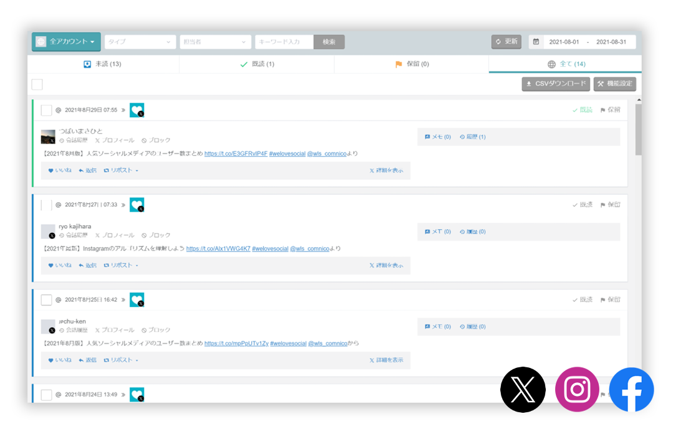Open the t.co/AIx1VWG4K7 link
Viewport: 676px width, 442px height.
(x=218, y=248)
